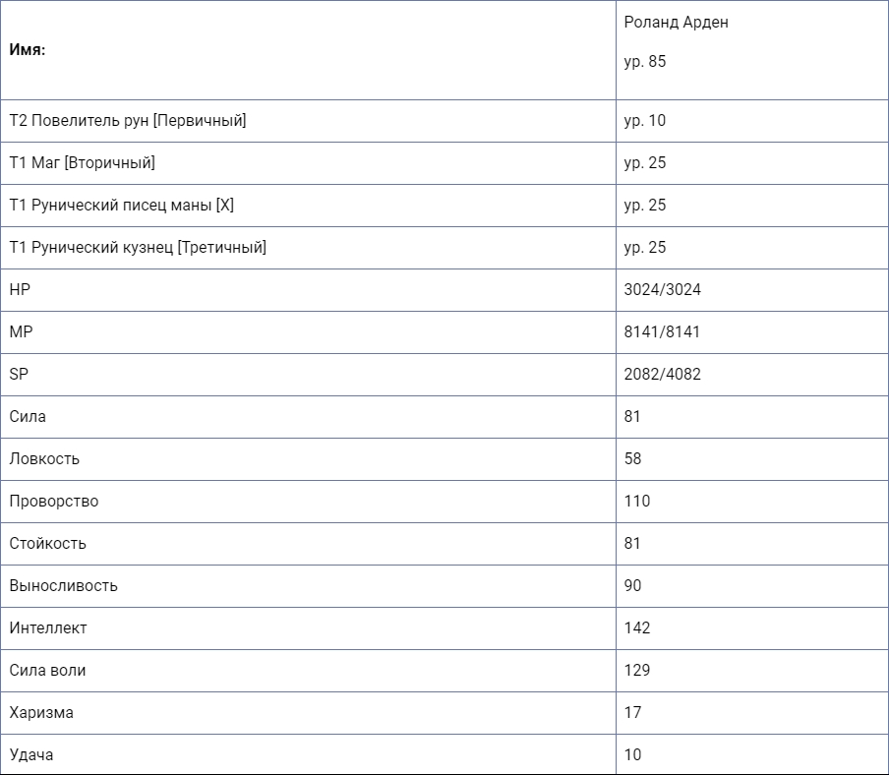Click the 'Ловкость' value 58
Viewport: 889px width, 775px height.
point(632,458)
